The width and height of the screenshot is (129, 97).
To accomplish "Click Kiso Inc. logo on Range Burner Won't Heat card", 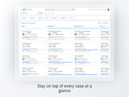I will pyautogui.click(x=49, y=34).
